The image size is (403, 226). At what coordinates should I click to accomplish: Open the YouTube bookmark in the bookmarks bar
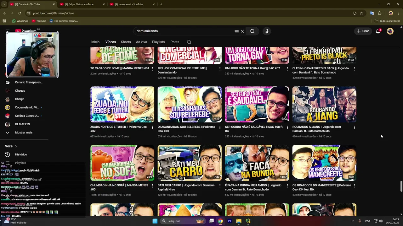tap(39, 21)
